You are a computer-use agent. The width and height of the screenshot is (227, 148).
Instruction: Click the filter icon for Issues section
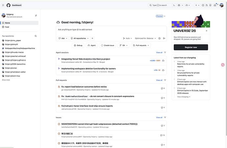point(165,117)
